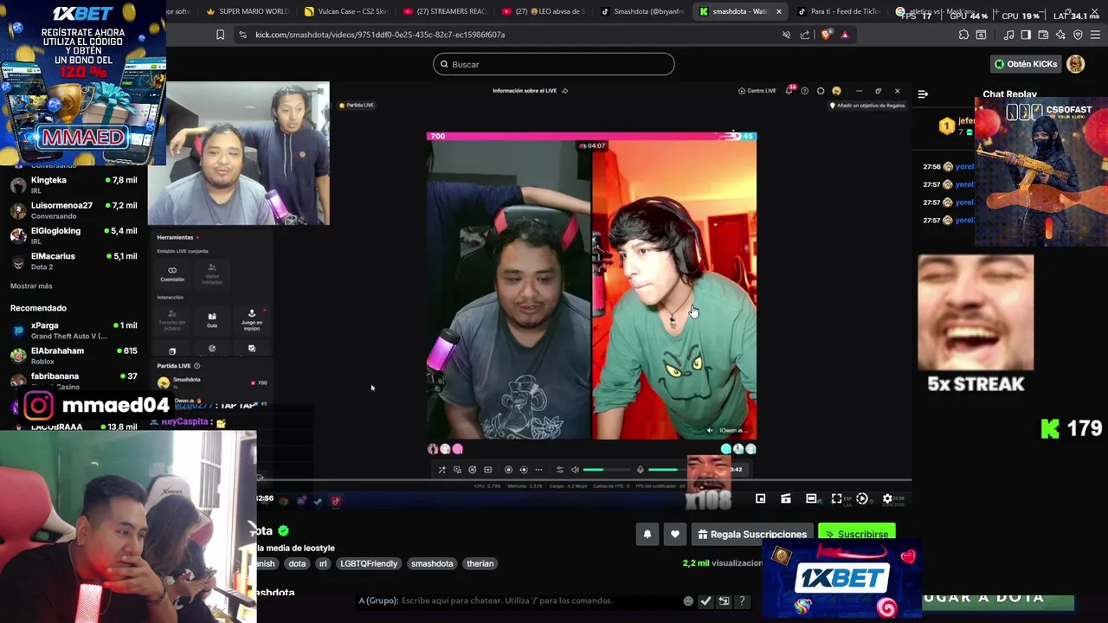Select the LGBTQFriendly tag

pos(369,563)
